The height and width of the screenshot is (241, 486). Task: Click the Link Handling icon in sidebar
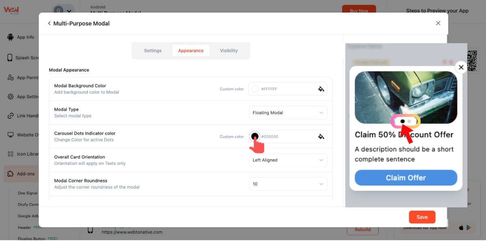coord(10,116)
